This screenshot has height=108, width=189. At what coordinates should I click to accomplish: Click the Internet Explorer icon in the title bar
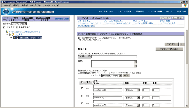[2, 2]
